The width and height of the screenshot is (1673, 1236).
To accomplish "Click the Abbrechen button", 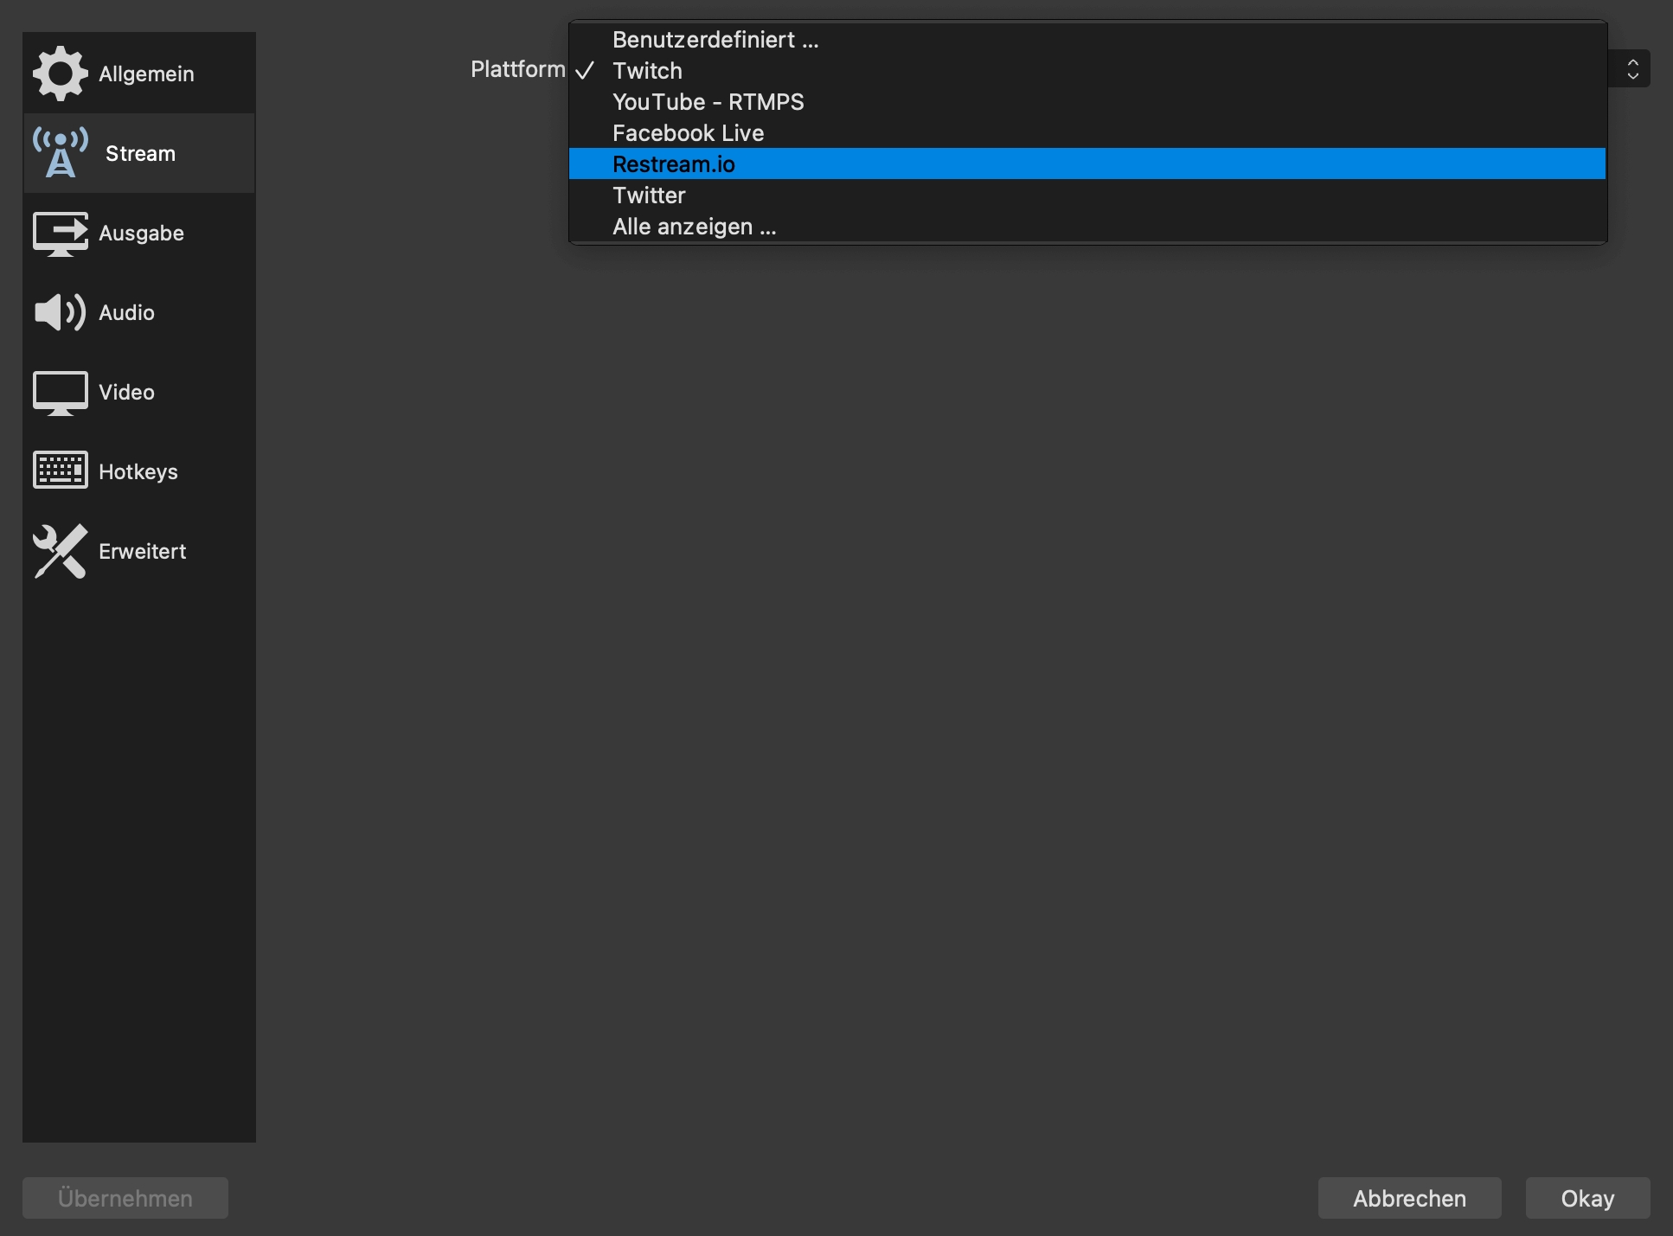I will pyautogui.click(x=1409, y=1198).
